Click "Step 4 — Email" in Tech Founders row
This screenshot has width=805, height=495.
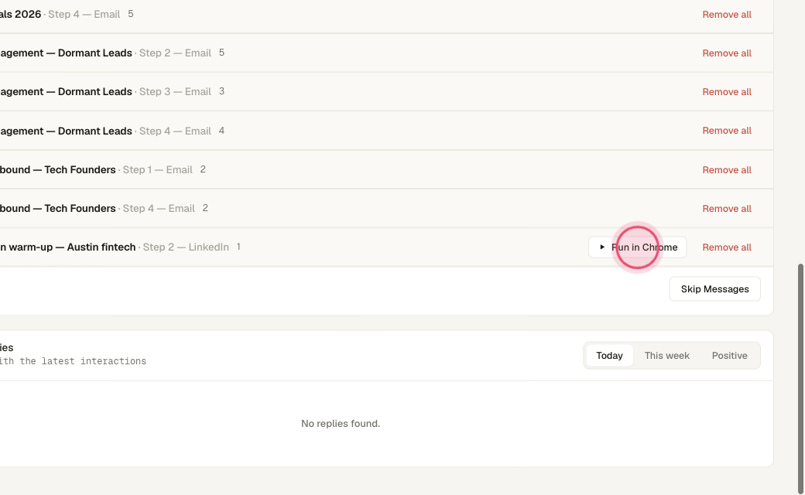(x=159, y=209)
